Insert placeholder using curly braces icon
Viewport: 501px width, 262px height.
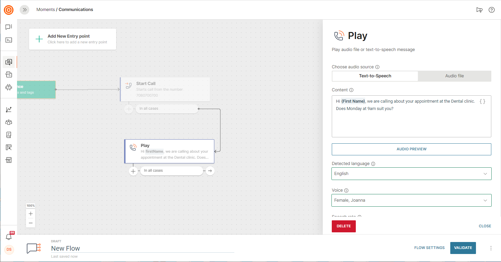click(482, 101)
